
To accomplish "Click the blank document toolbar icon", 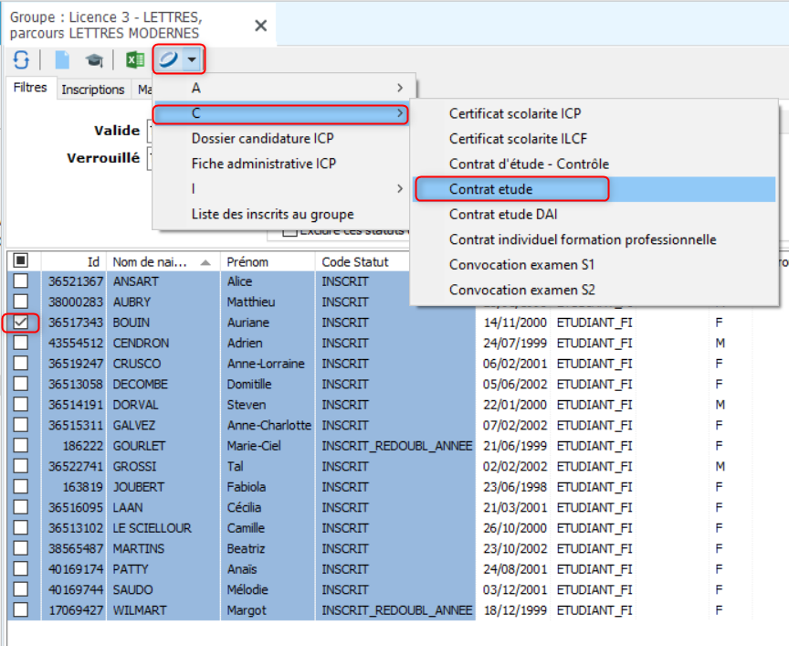I will pyautogui.click(x=62, y=60).
